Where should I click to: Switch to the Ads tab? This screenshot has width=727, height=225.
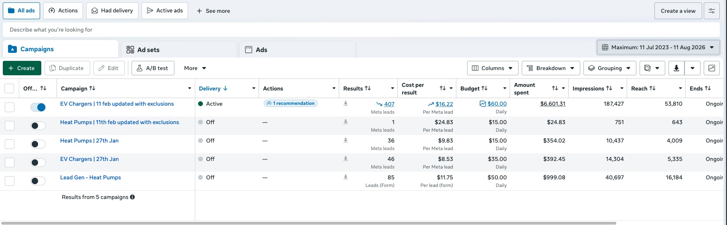coord(297,50)
